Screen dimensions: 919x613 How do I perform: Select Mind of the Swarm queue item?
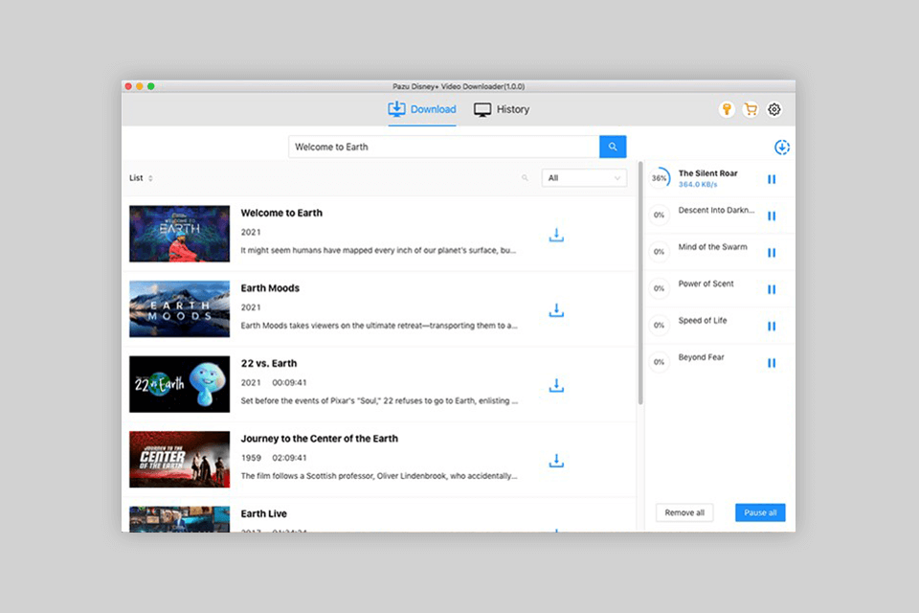720,252
